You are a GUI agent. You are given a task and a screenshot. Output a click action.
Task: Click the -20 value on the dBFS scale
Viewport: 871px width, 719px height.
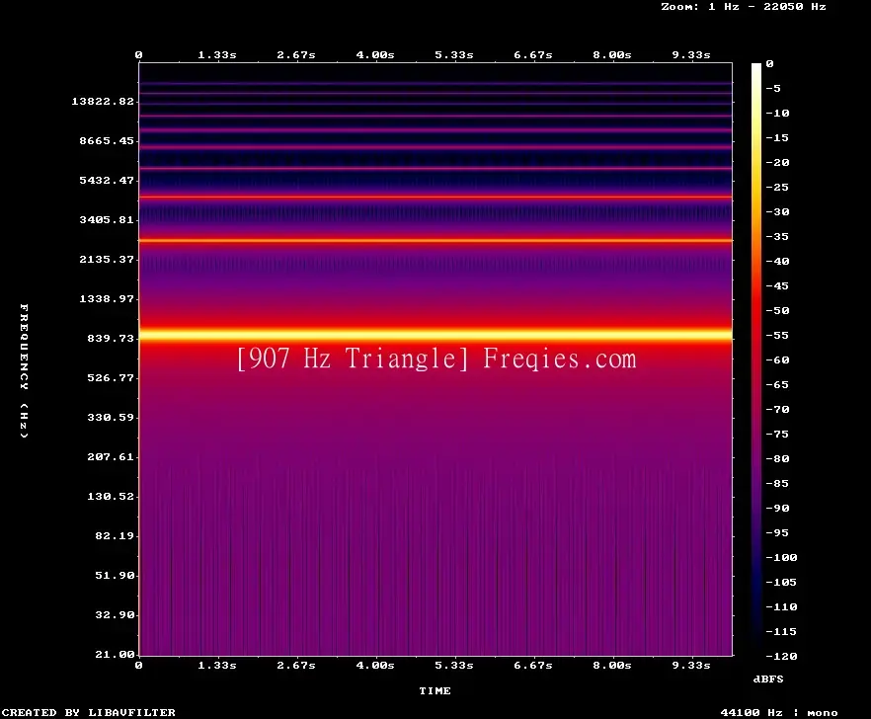[777, 163]
